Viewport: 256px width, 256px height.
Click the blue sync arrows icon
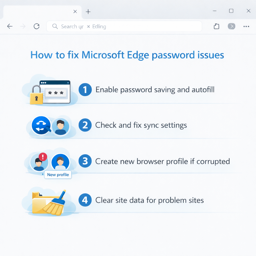click(x=41, y=125)
